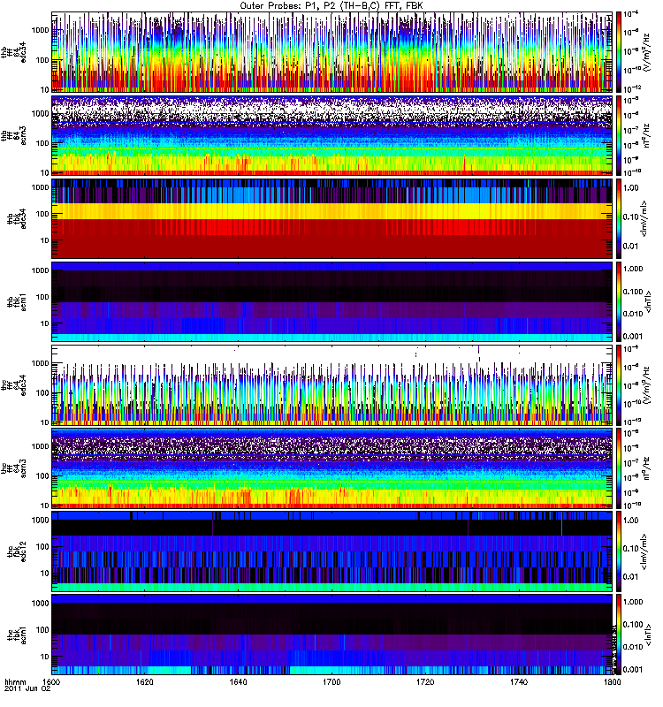Select the 1700 tick on time axis
This screenshot has height=707, width=663.
click(x=331, y=683)
